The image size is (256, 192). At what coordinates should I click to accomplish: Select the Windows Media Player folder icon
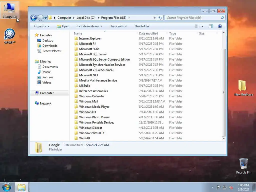pos(76,106)
